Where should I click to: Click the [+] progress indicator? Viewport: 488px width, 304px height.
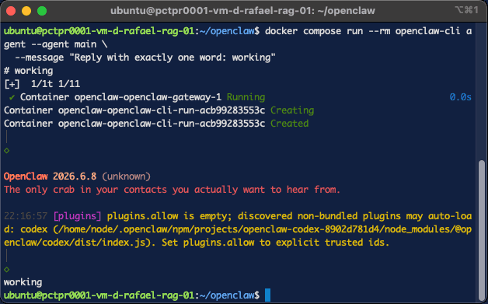[x=12, y=84]
